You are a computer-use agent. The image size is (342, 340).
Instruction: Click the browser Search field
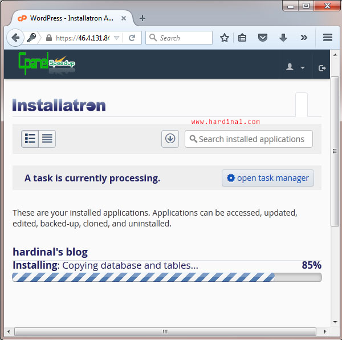pos(179,38)
